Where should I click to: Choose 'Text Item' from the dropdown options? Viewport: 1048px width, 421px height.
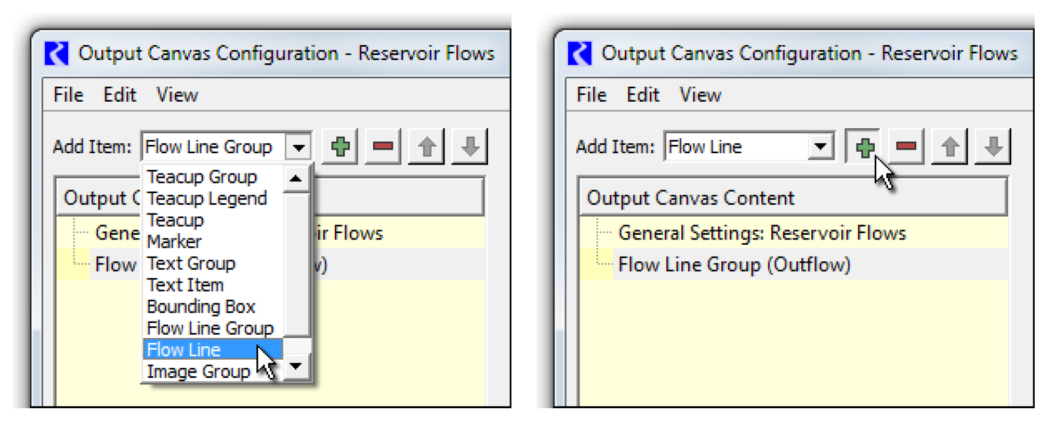click(x=185, y=285)
